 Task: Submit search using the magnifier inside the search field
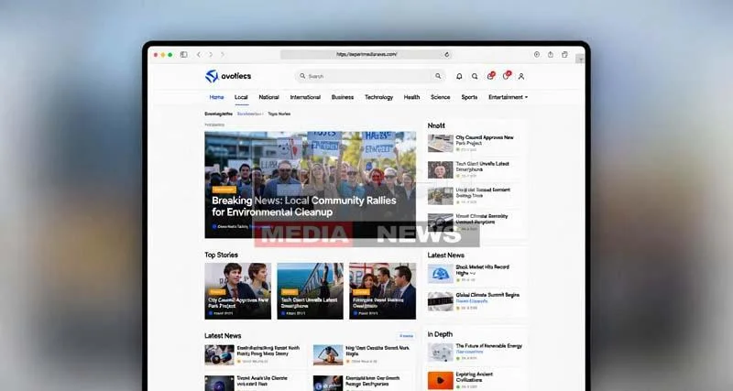(438, 76)
